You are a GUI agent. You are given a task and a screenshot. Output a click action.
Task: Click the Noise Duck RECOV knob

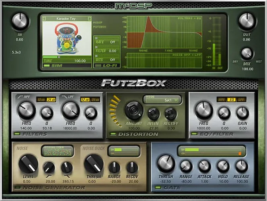pyautogui.click(x=132, y=167)
